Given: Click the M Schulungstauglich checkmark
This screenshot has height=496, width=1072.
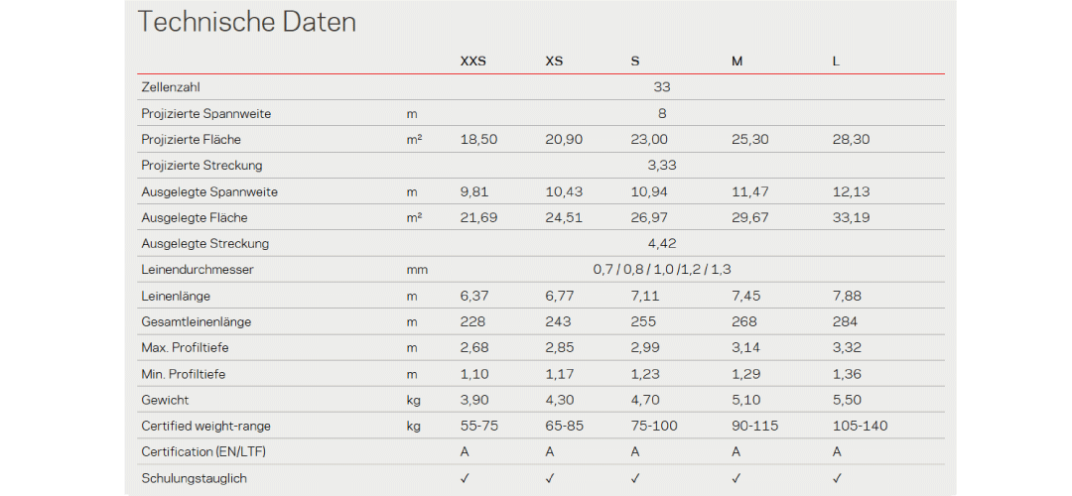Looking at the screenshot, I should (x=737, y=478).
